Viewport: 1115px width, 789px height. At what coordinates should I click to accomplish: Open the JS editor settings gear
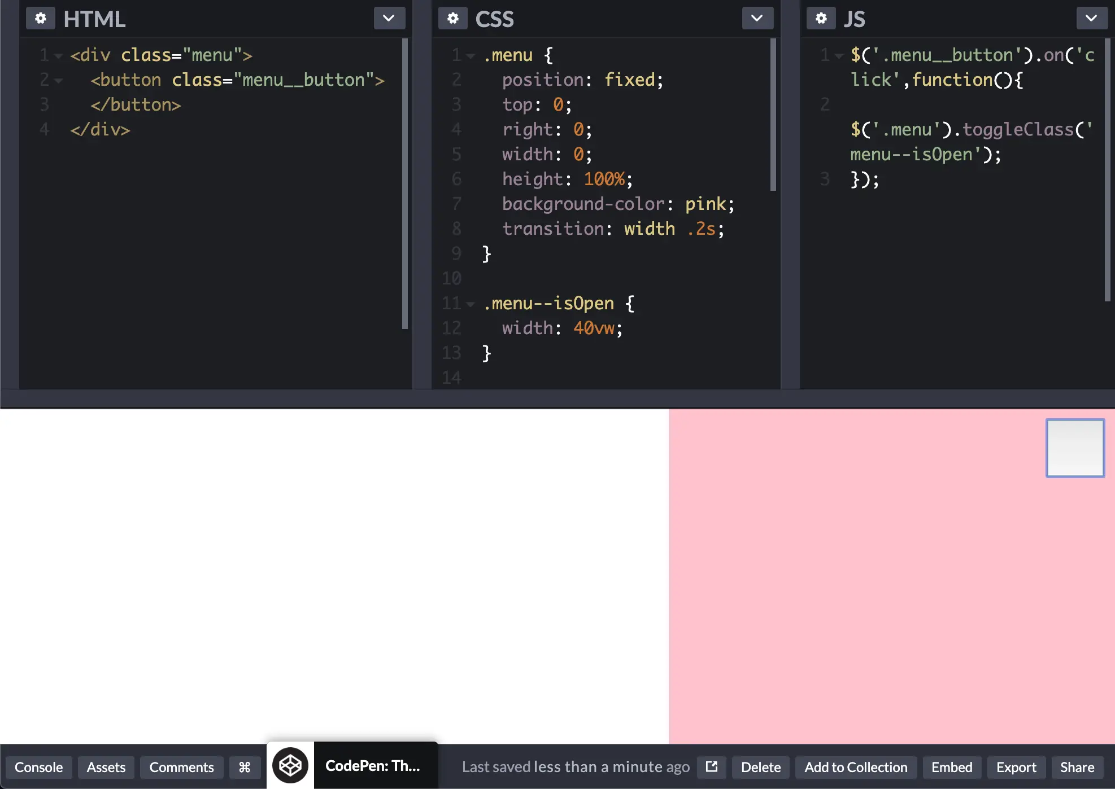tap(821, 19)
